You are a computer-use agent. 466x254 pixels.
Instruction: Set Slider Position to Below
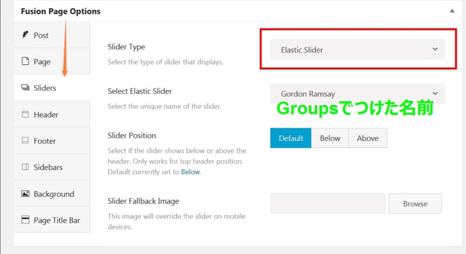pyautogui.click(x=330, y=138)
